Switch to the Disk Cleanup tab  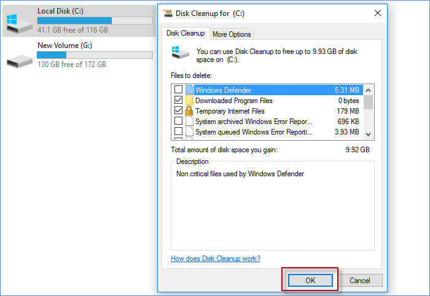(186, 33)
